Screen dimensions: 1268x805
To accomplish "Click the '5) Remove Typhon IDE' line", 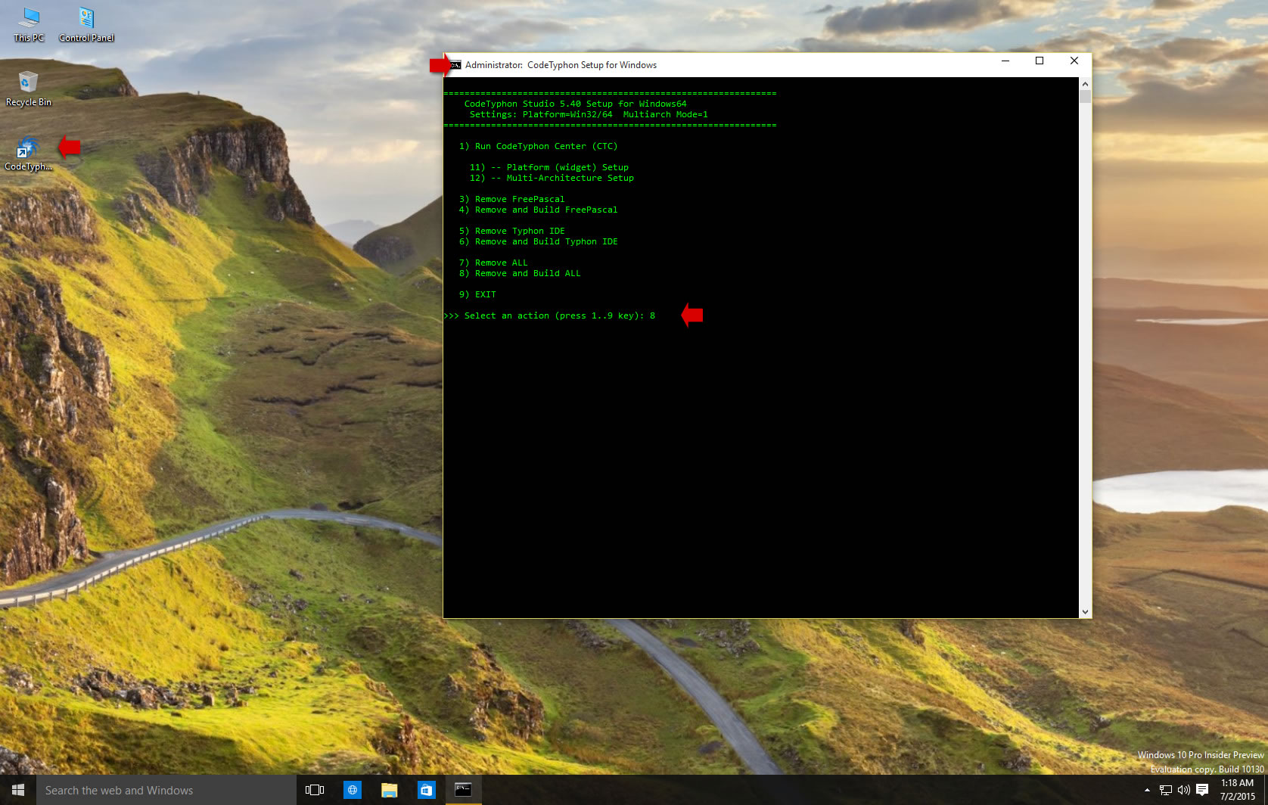I will [x=511, y=231].
